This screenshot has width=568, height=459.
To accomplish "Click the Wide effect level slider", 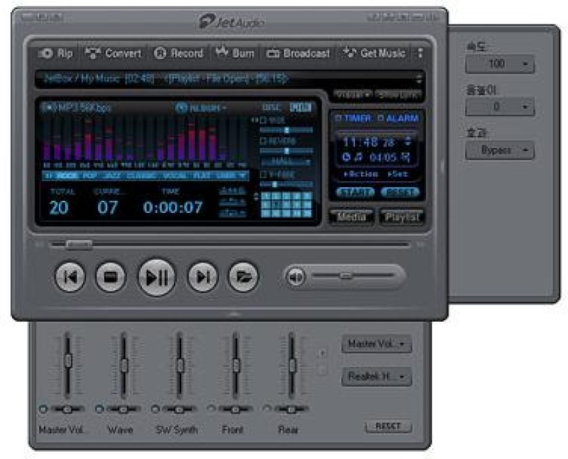I will coord(286,130).
